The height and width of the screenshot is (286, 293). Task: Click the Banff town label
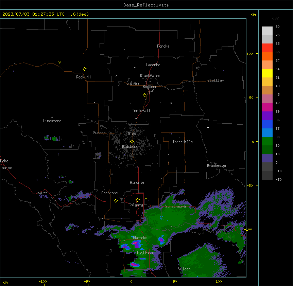(x=42, y=192)
